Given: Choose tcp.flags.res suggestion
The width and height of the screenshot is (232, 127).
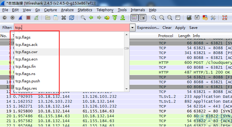Looking at the screenshot, I should (x=69, y=88).
